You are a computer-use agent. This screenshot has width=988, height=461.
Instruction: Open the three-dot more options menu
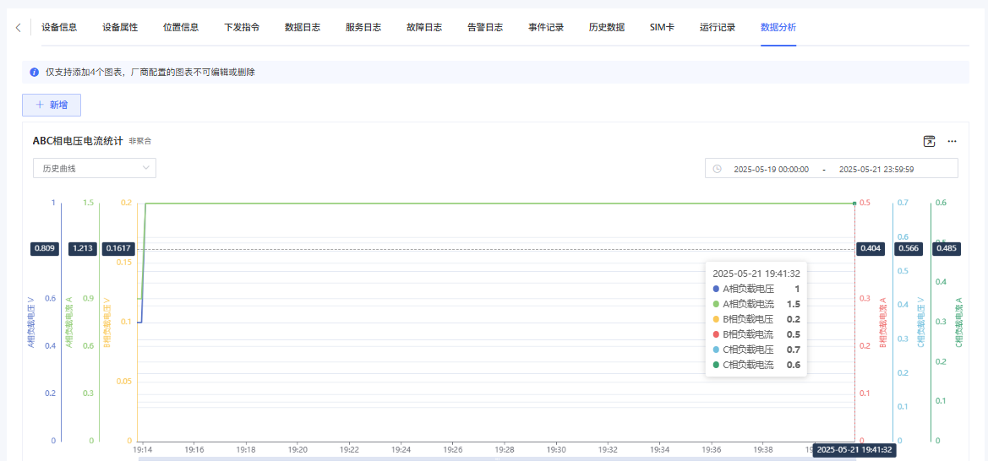pyautogui.click(x=952, y=141)
